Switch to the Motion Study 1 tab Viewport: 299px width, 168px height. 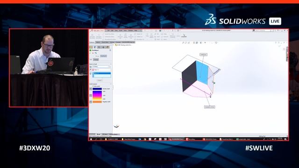(114, 134)
